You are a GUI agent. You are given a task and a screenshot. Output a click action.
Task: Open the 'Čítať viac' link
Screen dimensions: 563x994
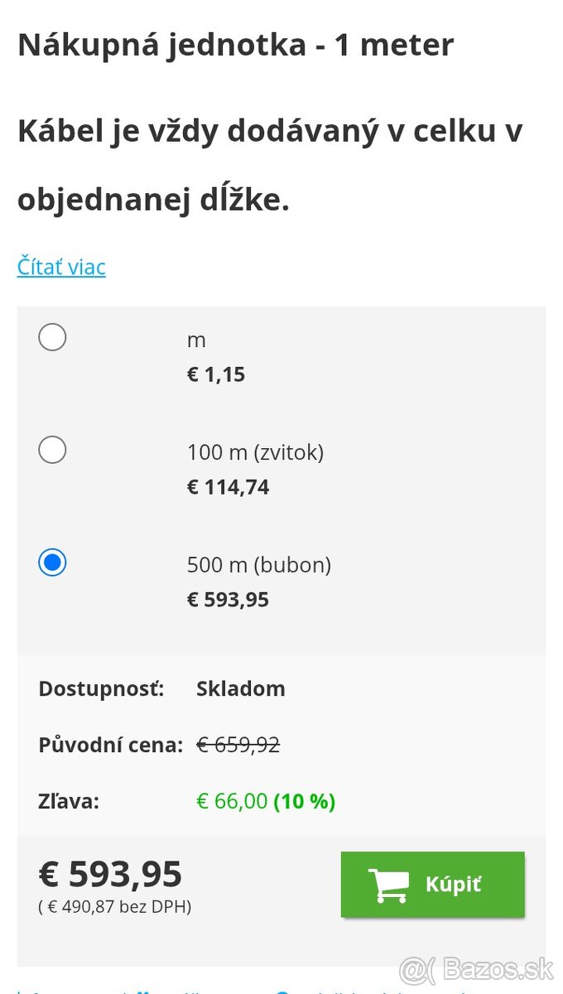tap(60, 267)
